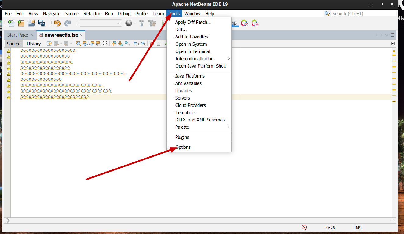Image resolution: width=404 pixels, height=234 pixels.
Task: Show the opened documents list dropdown
Action: (x=387, y=35)
